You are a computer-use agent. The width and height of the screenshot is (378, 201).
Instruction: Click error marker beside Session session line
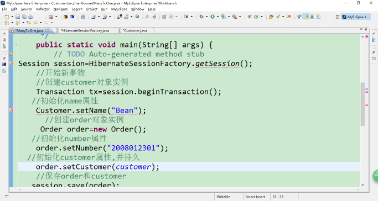11,64
